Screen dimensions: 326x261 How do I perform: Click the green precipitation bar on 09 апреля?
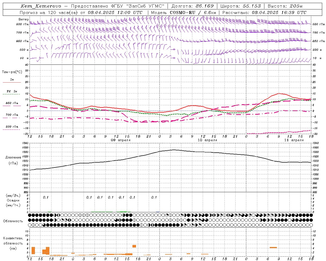(123, 212)
